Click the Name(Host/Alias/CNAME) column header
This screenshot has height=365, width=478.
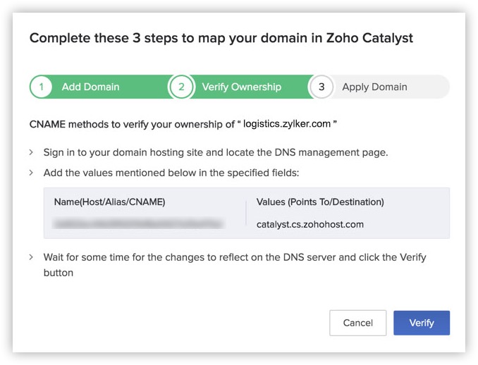pos(109,202)
